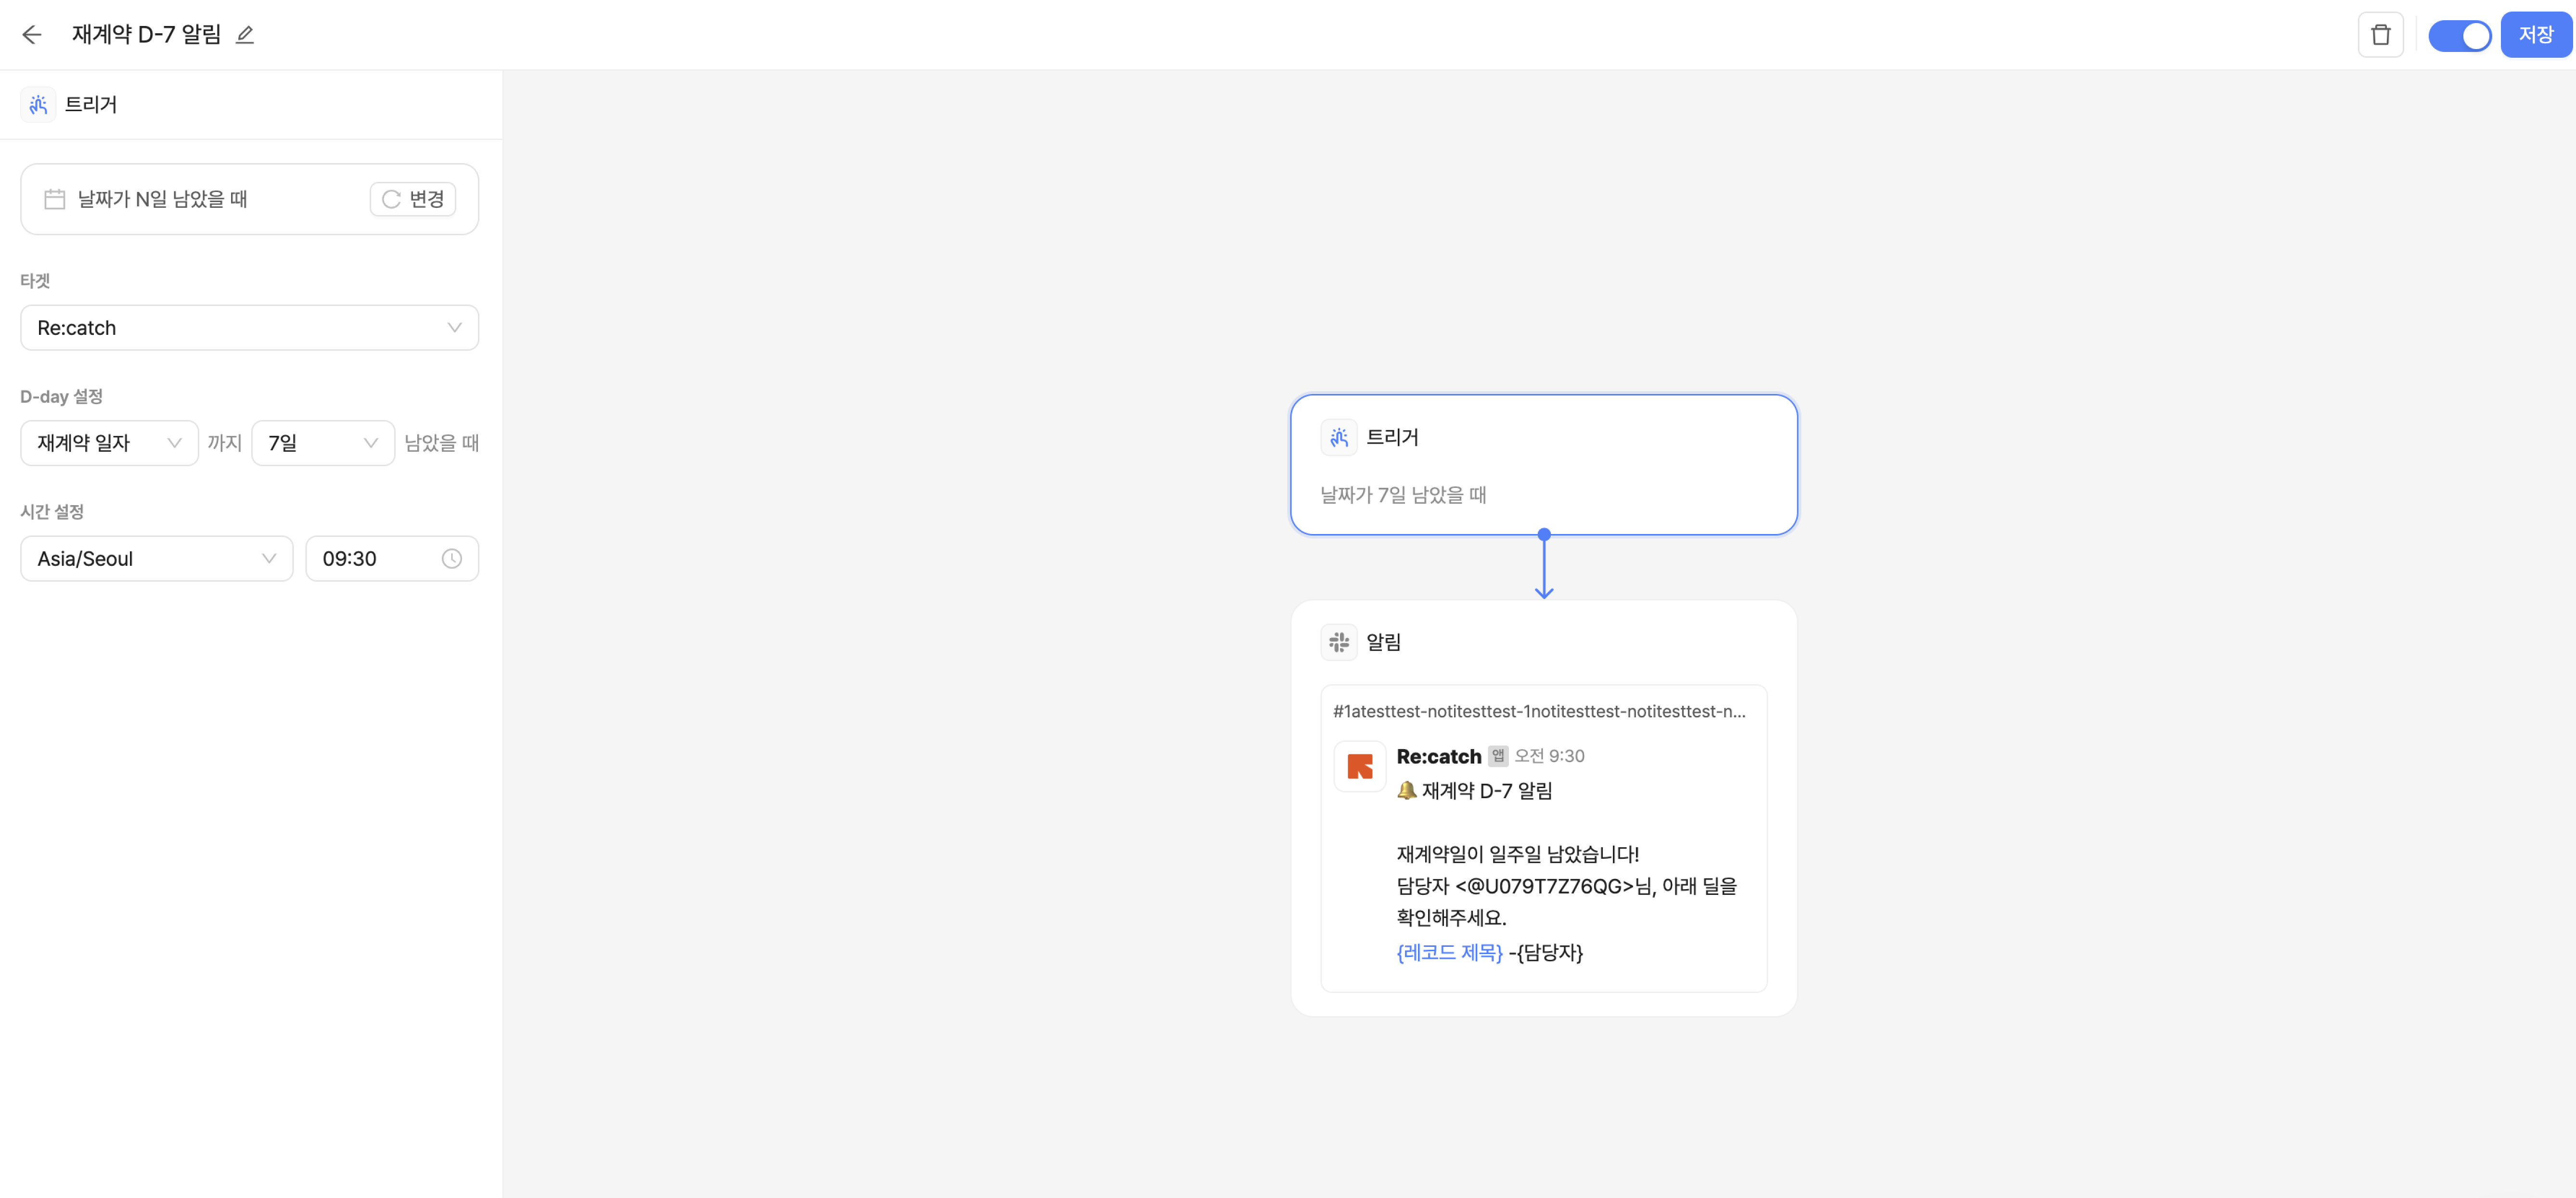Click the pencil edit title icon
The image size is (2576, 1198).
pyautogui.click(x=245, y=35)
